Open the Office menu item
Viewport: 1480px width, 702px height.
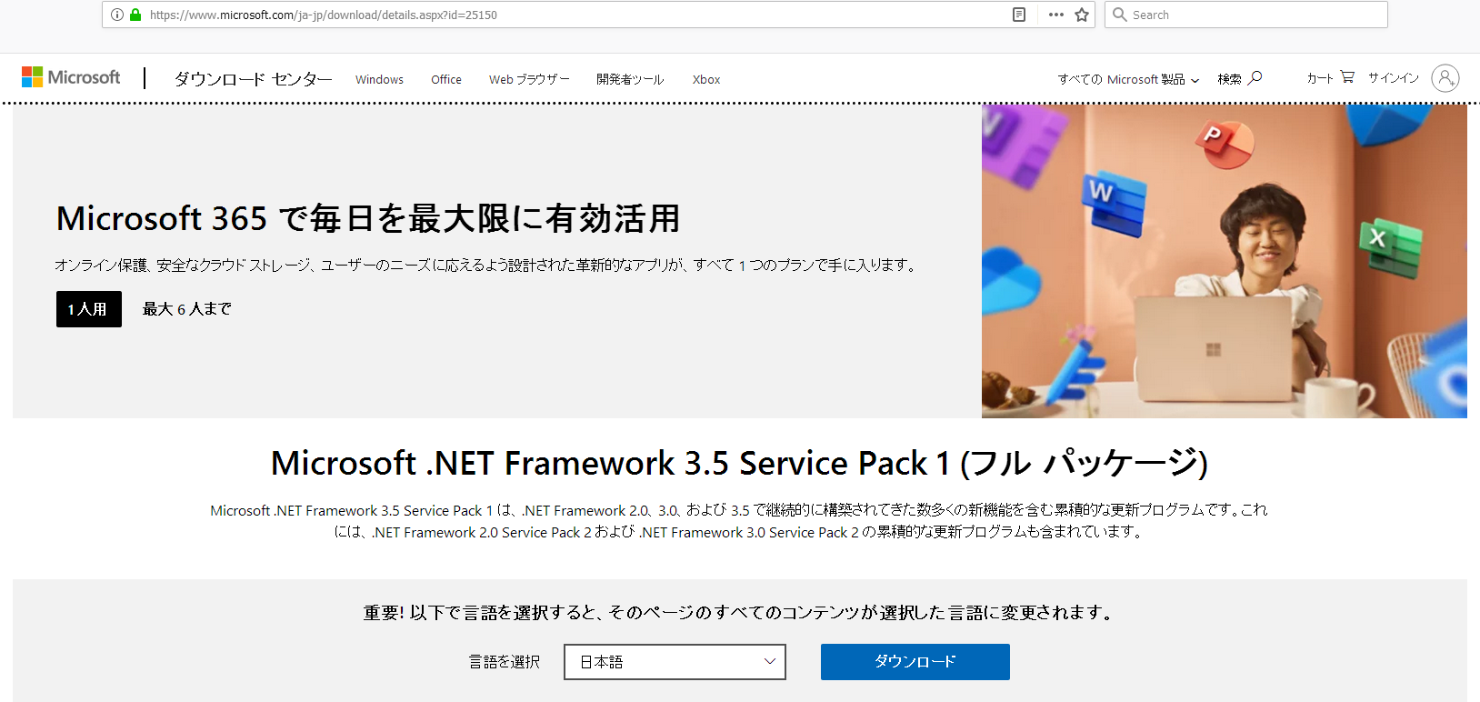(446, 79)
